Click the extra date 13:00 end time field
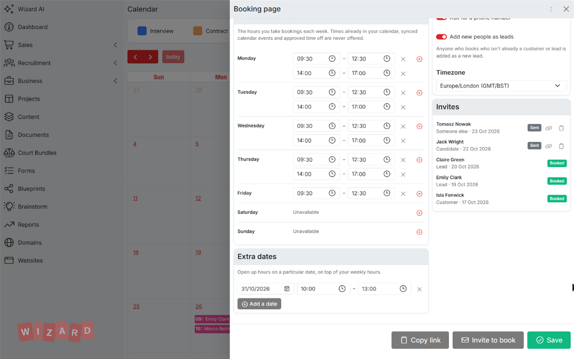This screenshot has width=574, height=359. [x=384, y=289]
